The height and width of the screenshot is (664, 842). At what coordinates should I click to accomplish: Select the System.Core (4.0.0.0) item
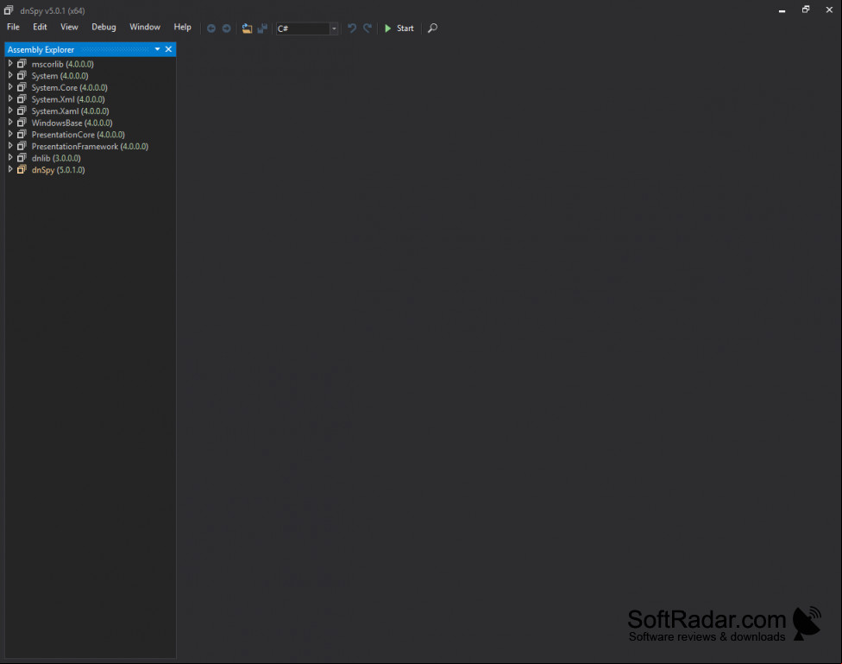(69, 87)
